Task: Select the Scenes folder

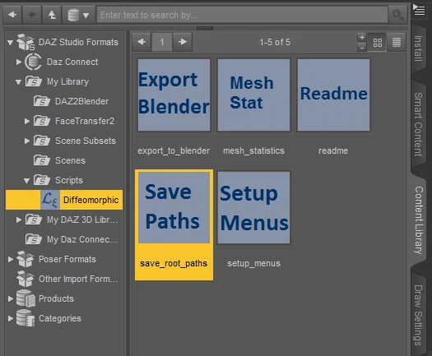Action: [70, 160]
